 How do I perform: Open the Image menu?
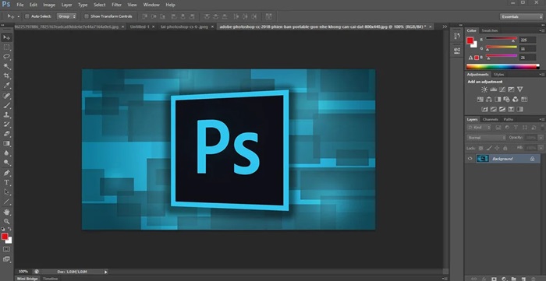49,5
